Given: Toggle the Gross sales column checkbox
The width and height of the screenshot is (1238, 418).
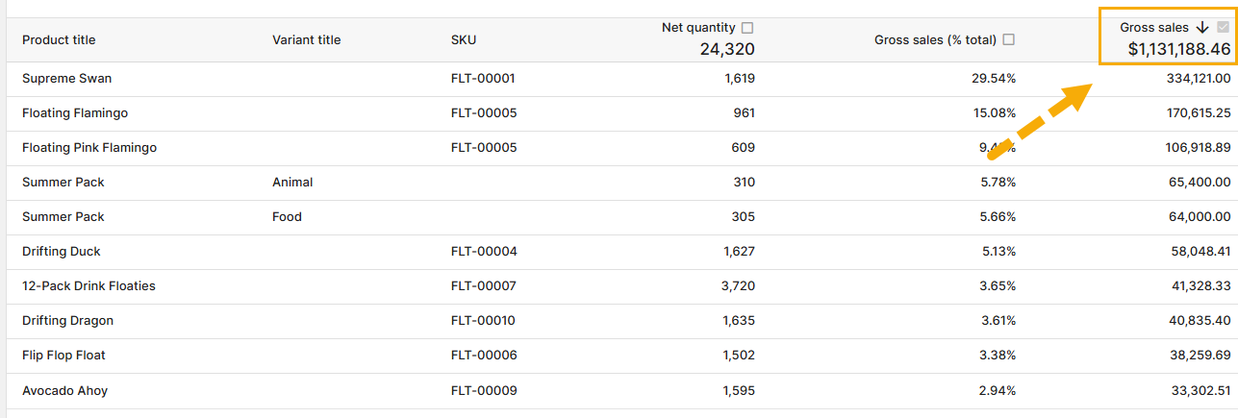Looking at the screenshot, I should [1223, 28].
